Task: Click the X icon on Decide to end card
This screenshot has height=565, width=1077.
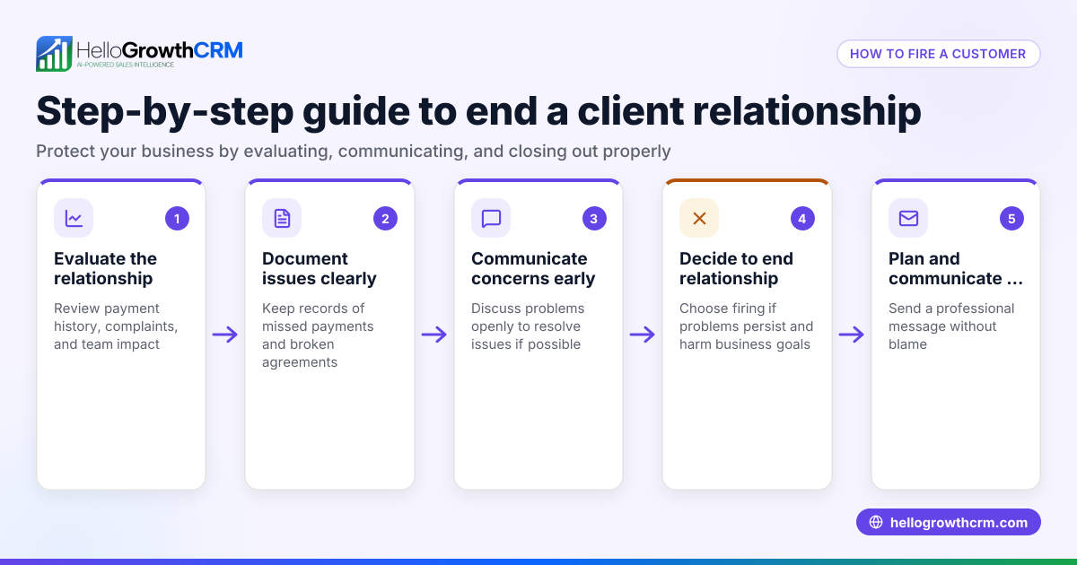Action: tap(699, 218)
